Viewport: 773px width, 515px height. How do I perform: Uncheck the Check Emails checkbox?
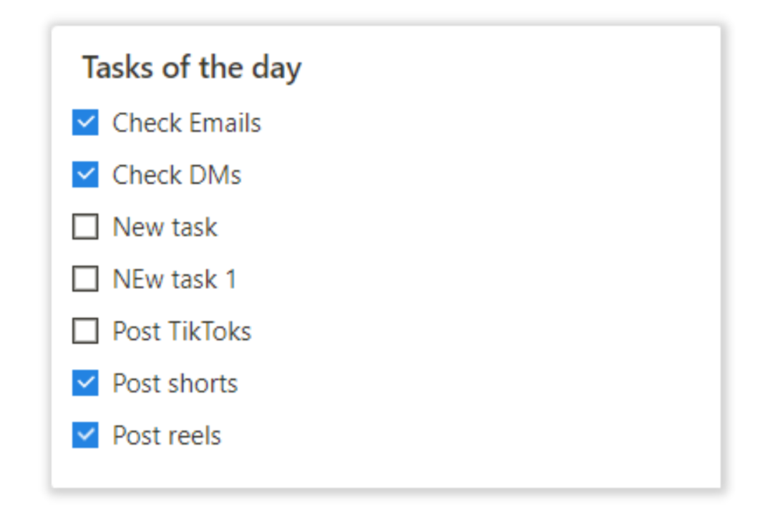pyautogui.click(x=85, y=122)
